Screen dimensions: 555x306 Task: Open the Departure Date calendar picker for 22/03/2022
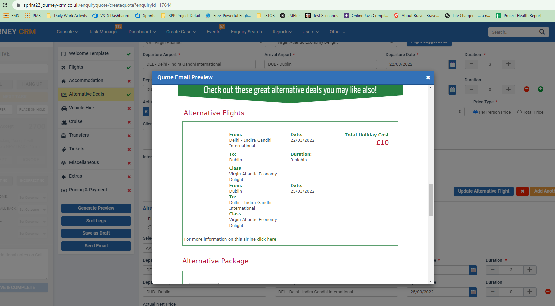452,64
